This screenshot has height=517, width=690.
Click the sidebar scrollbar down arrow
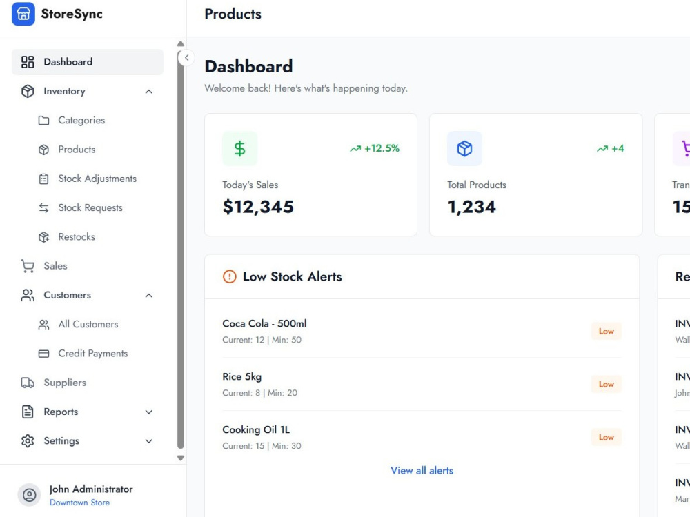point(180,458)
